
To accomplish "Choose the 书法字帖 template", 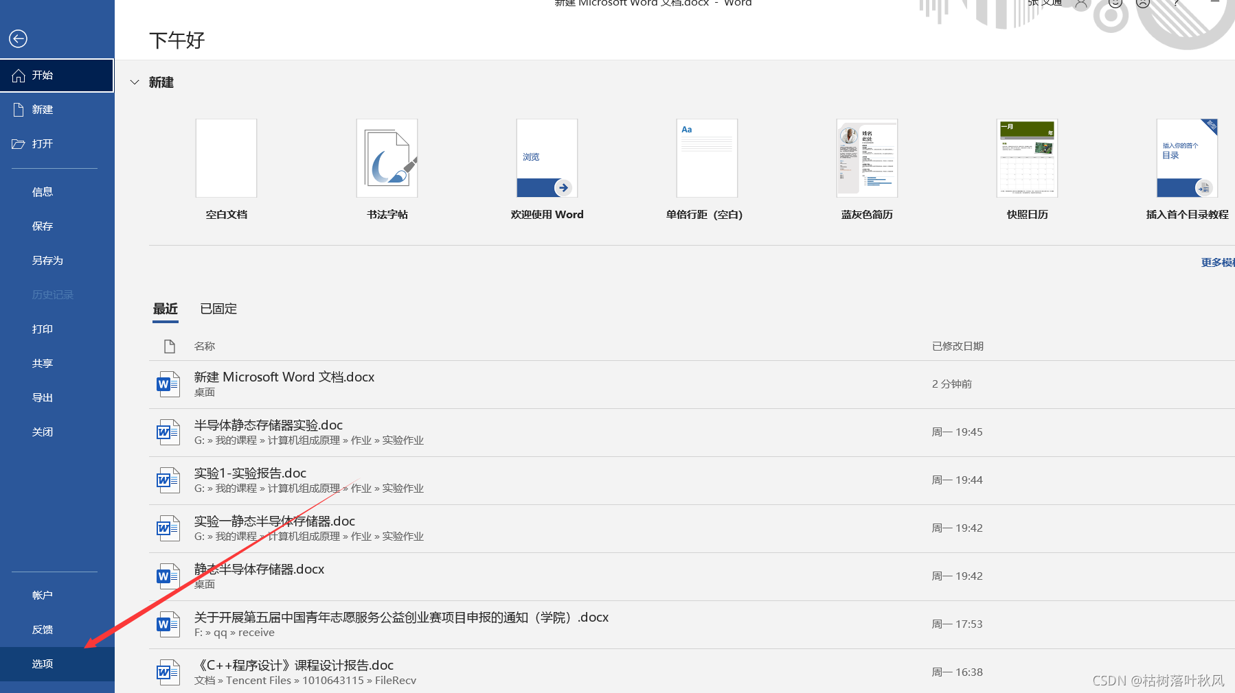I will point(387,158).
